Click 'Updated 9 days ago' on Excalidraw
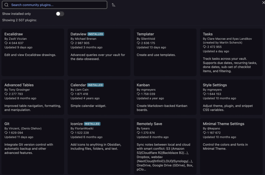The image size is (265, 175). tap(18, 47)
